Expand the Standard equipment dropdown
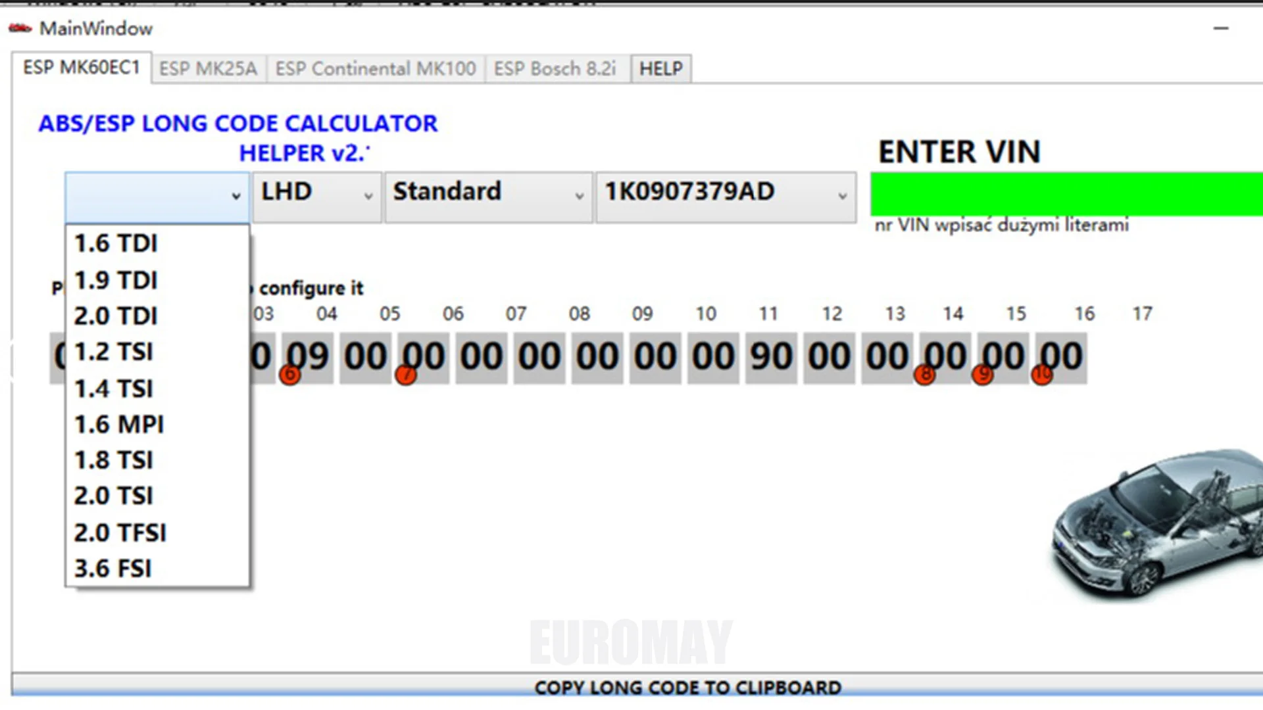The width and height of the screenshot is (1263, 710). coord(489,197)
